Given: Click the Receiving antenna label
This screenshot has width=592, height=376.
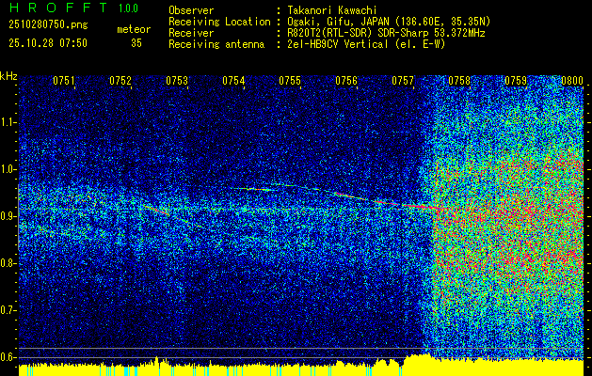Looking at the screenshot, I should pyautogui.click(x=216, y=44).
